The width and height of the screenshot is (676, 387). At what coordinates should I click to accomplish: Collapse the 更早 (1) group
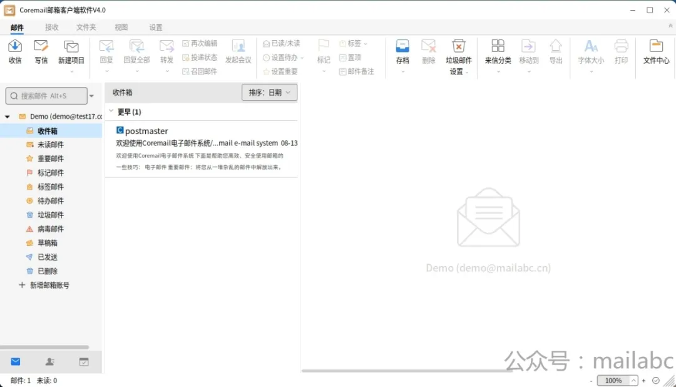click(111, 111)
